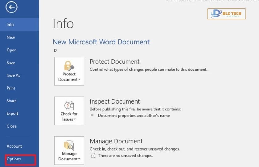This screenshot has width=259, height=167.
Task: Click the small page icon beside unsaved changes
Action: [x=92, y=156]
